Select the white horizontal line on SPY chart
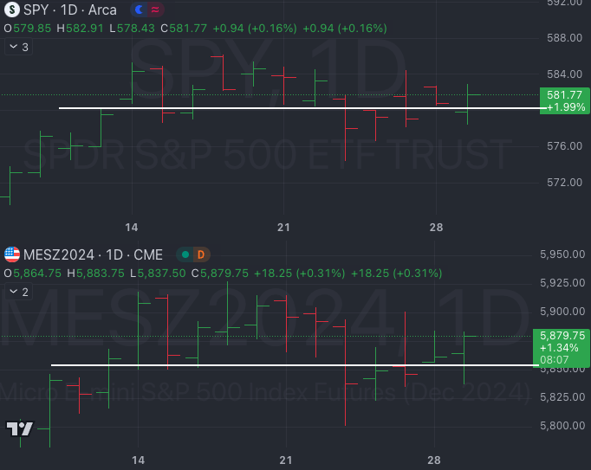Screen dimensions: 591x470 260,108
